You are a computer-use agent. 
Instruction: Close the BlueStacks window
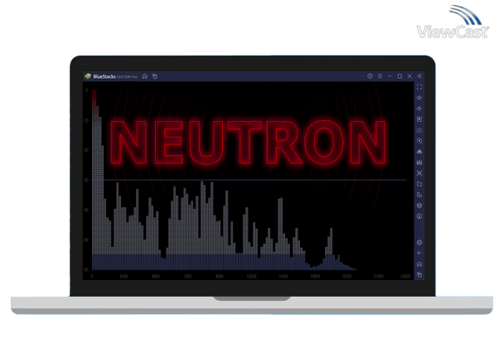[409, 76]
